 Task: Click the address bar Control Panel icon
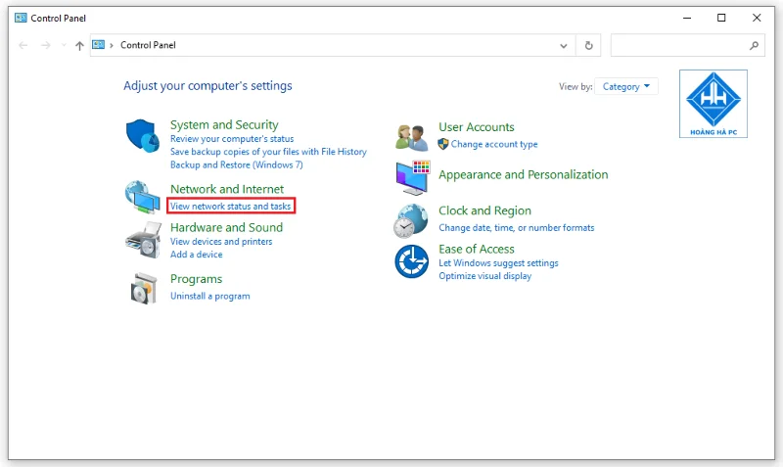(x=99, y=45)
